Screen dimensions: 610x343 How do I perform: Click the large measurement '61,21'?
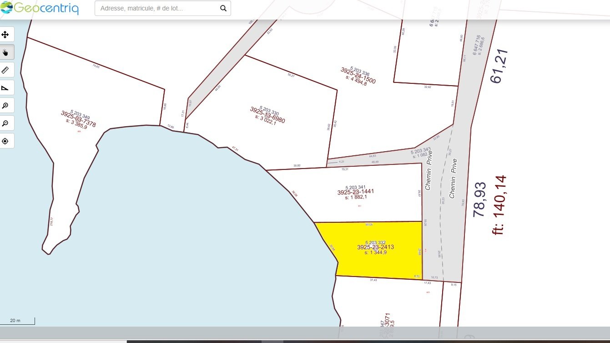[498, 66]
